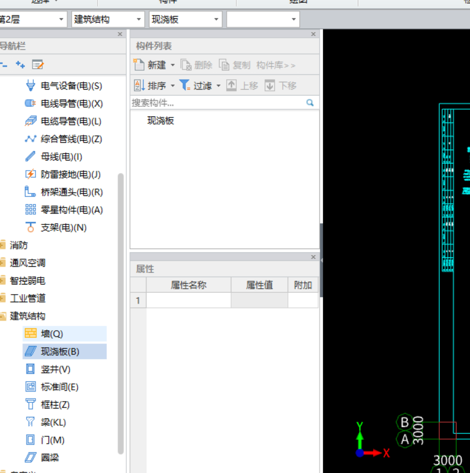Click axis label A in drawing canvas
470x473 pixels.
(x=404, y=439)
